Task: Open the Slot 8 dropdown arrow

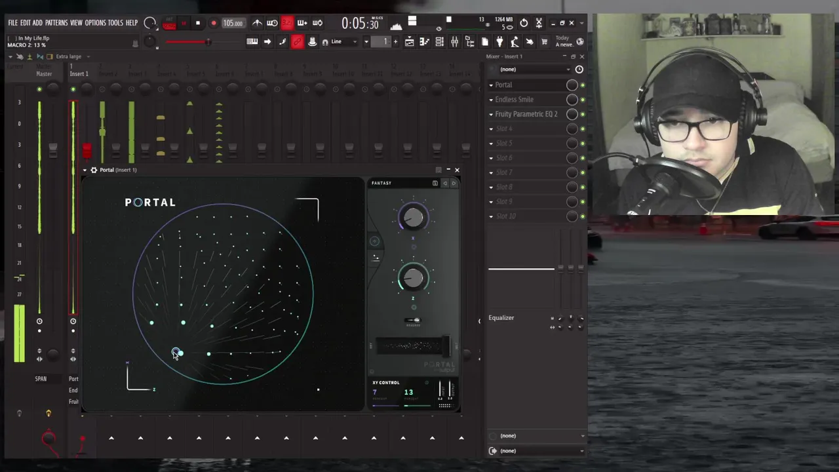Action: pos(491,187)
